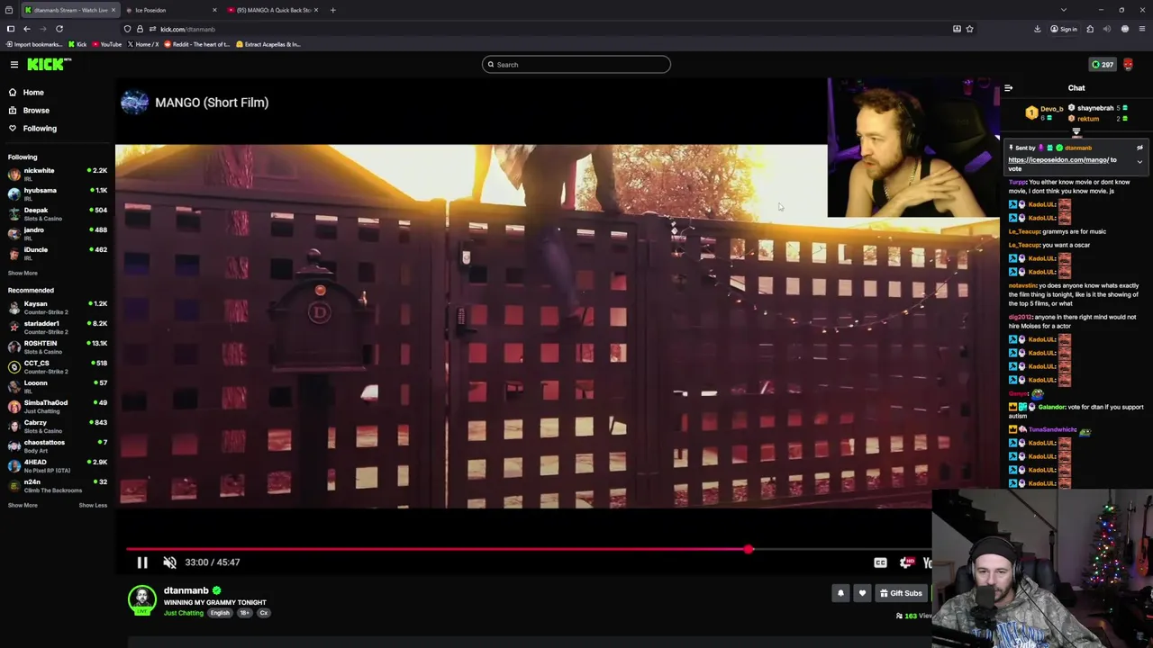Bookmark this page with star
The width and height of the screenshot is (1153, 648).
[x=969, y=29]
